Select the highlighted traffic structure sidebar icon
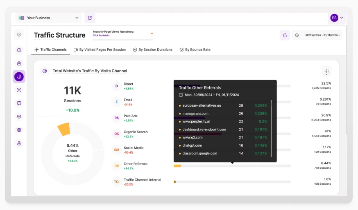The height and width of the screenshot is (210, 358). point(19,76)
